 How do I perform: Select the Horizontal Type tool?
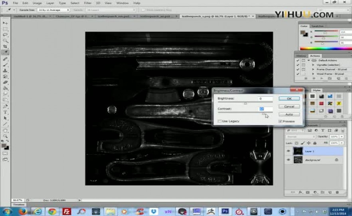point(5,112)
